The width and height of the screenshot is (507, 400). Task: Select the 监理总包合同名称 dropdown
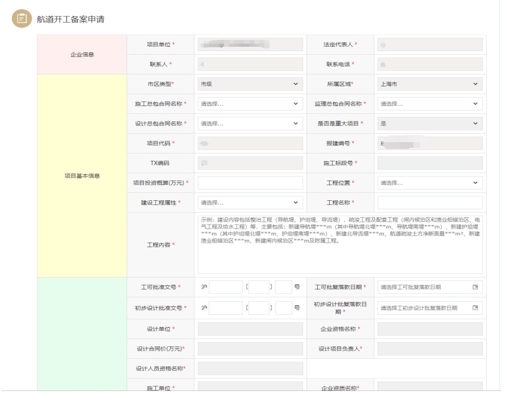(x=430, y=104)
